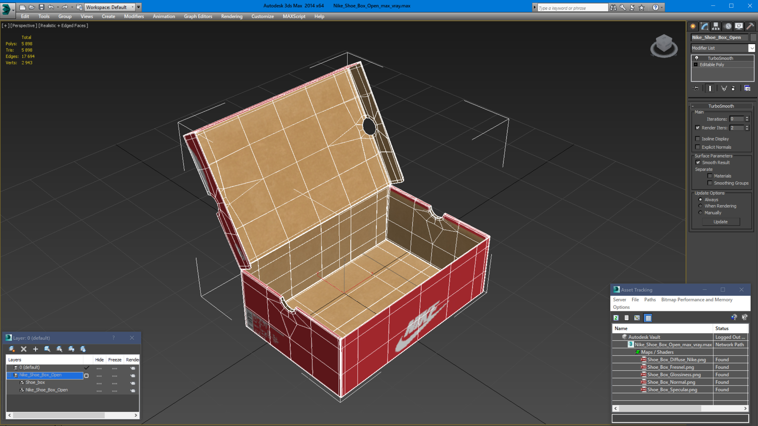Click Configure Modifier Sets icon
Image resolution: width=758 pixels, height=426 pixels.
point(747,88)
